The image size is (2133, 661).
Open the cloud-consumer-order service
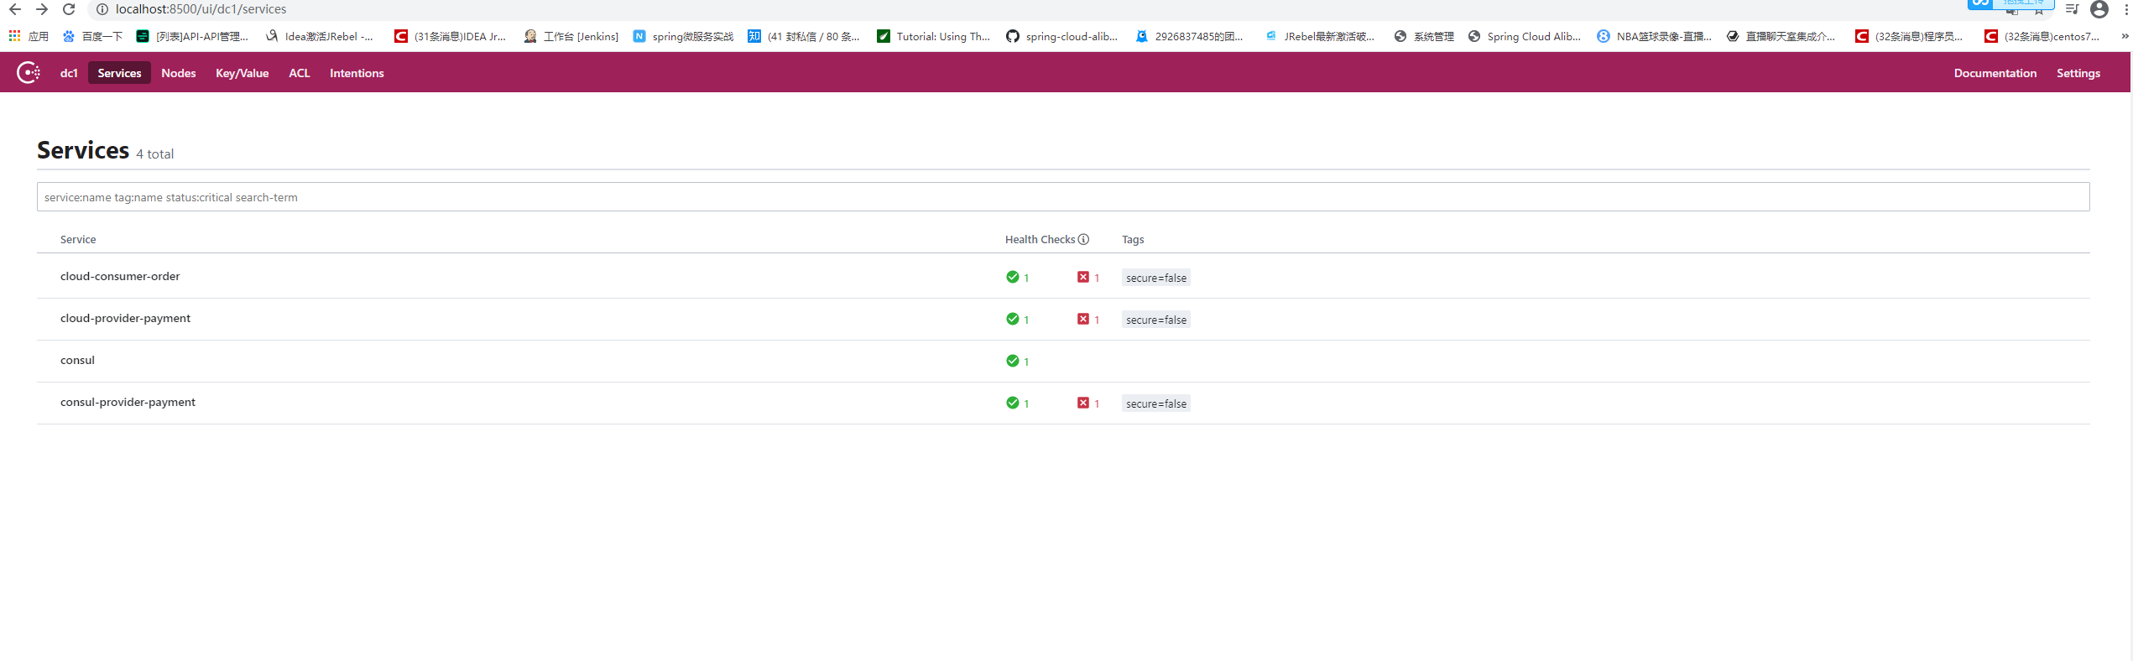[x=120, y=276]
